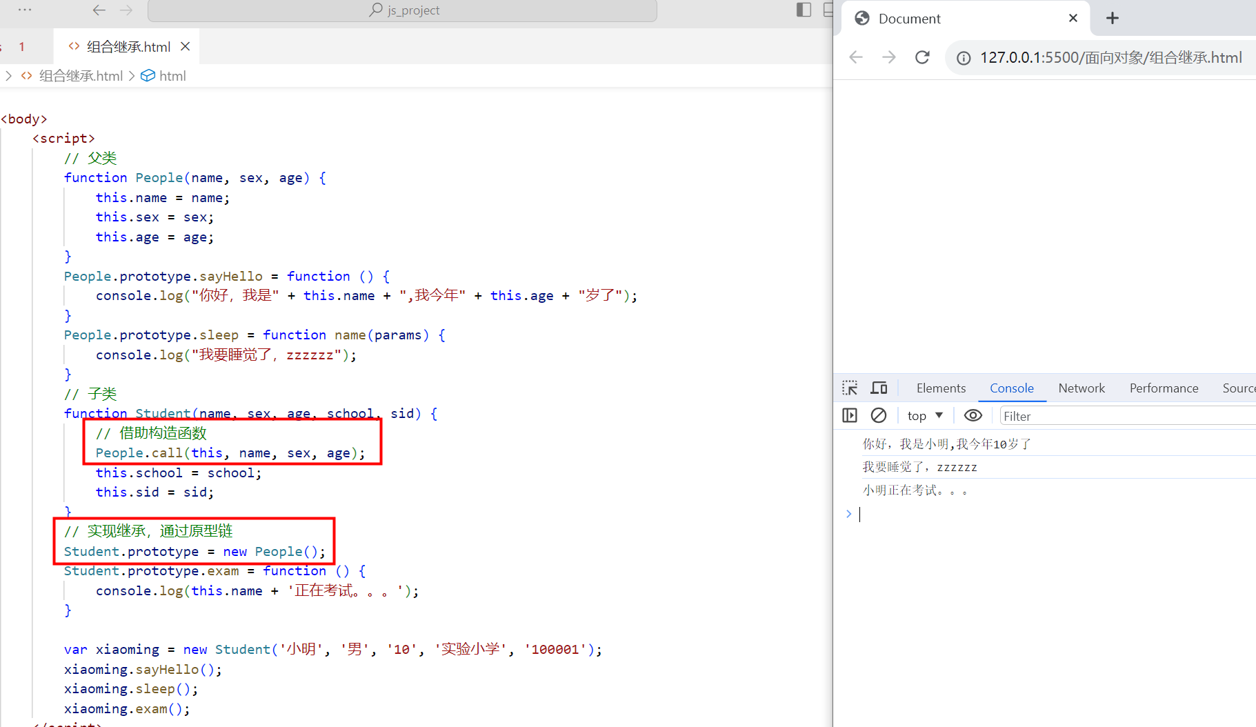Toggle the VS Code primary sidebar layout
Image resolution: width=1256 pixels, height=727 pixels.
coord(804,10)
